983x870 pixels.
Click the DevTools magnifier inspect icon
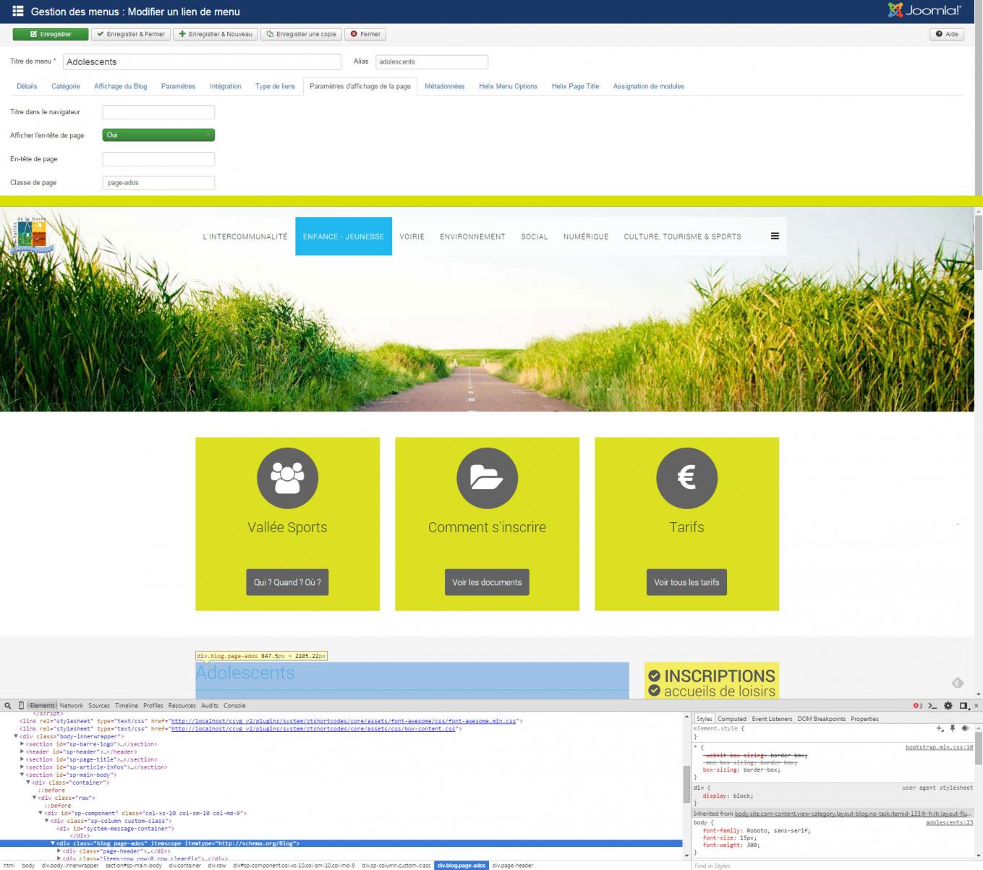[x=8, y=706]
